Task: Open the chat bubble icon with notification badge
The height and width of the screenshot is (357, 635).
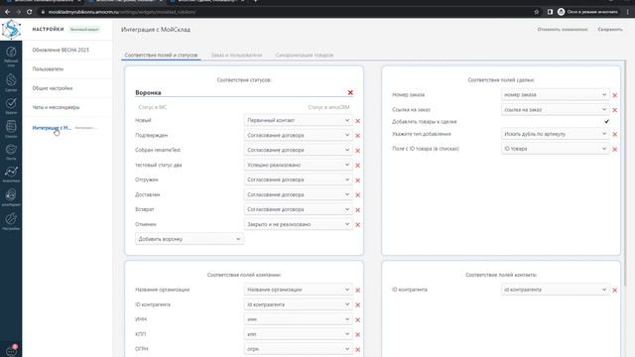Action: pos(11,350)
